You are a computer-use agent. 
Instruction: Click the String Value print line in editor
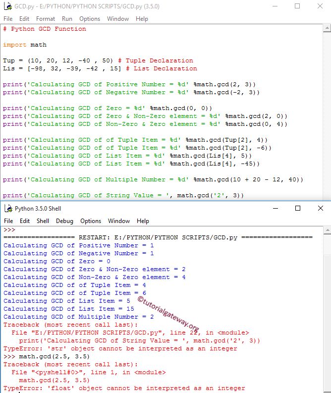[123, 195]
